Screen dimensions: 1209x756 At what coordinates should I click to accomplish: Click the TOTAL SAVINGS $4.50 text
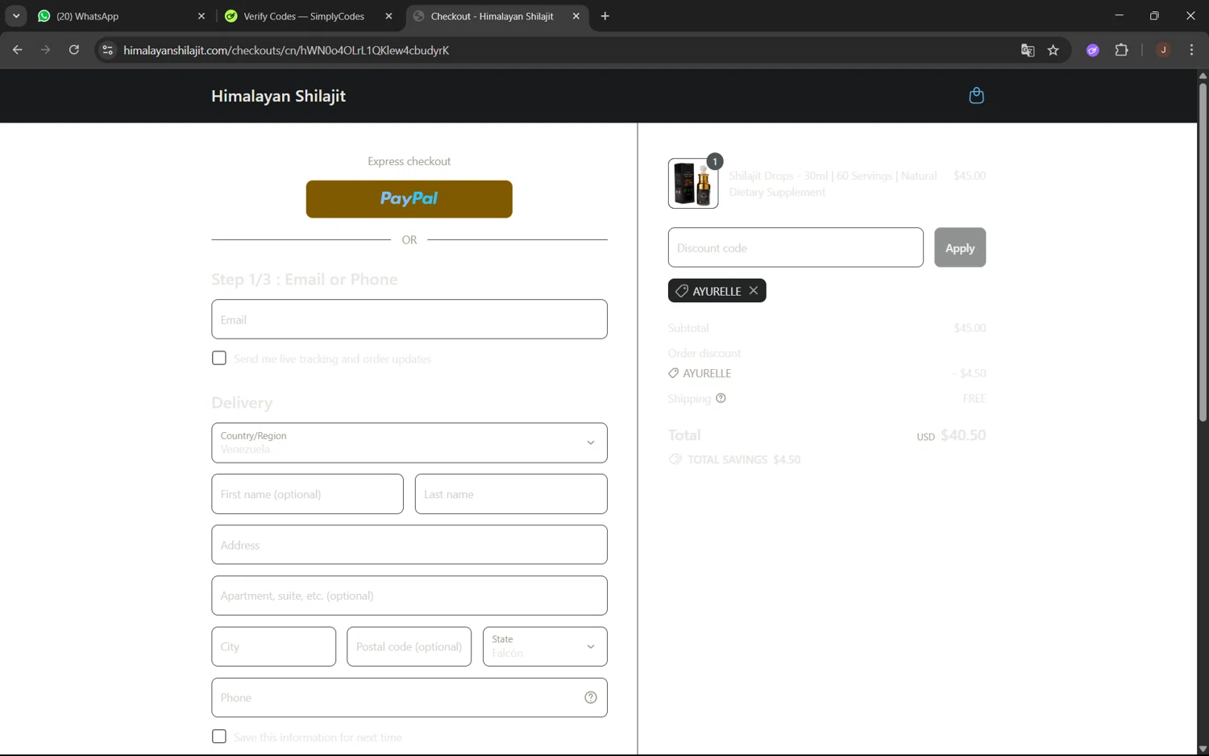pyautogui.click(x=743, y=459)
